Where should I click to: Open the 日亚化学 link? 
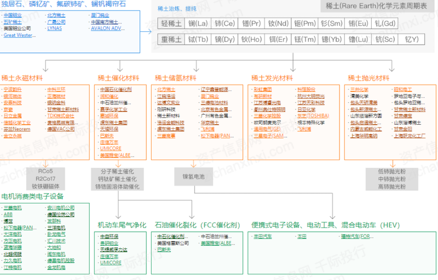307,109
